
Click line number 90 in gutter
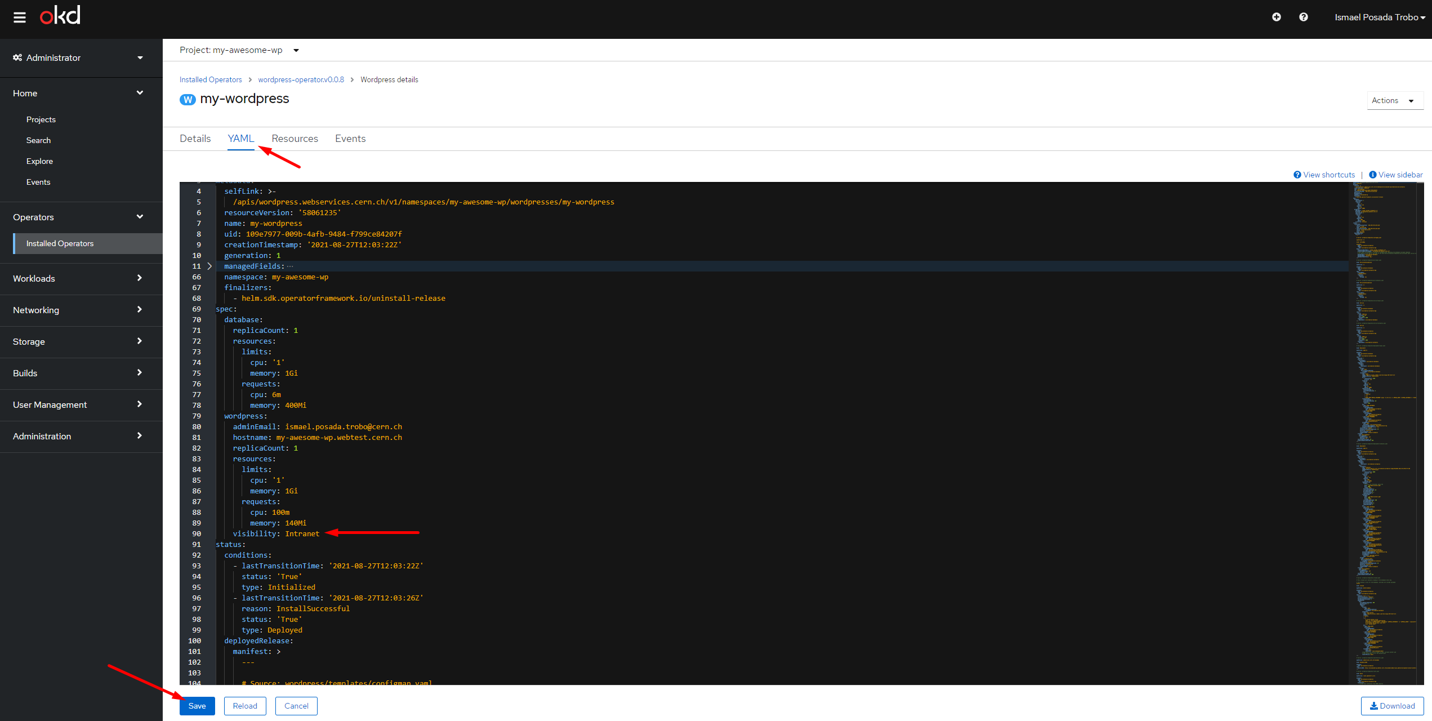pos(197,533)
